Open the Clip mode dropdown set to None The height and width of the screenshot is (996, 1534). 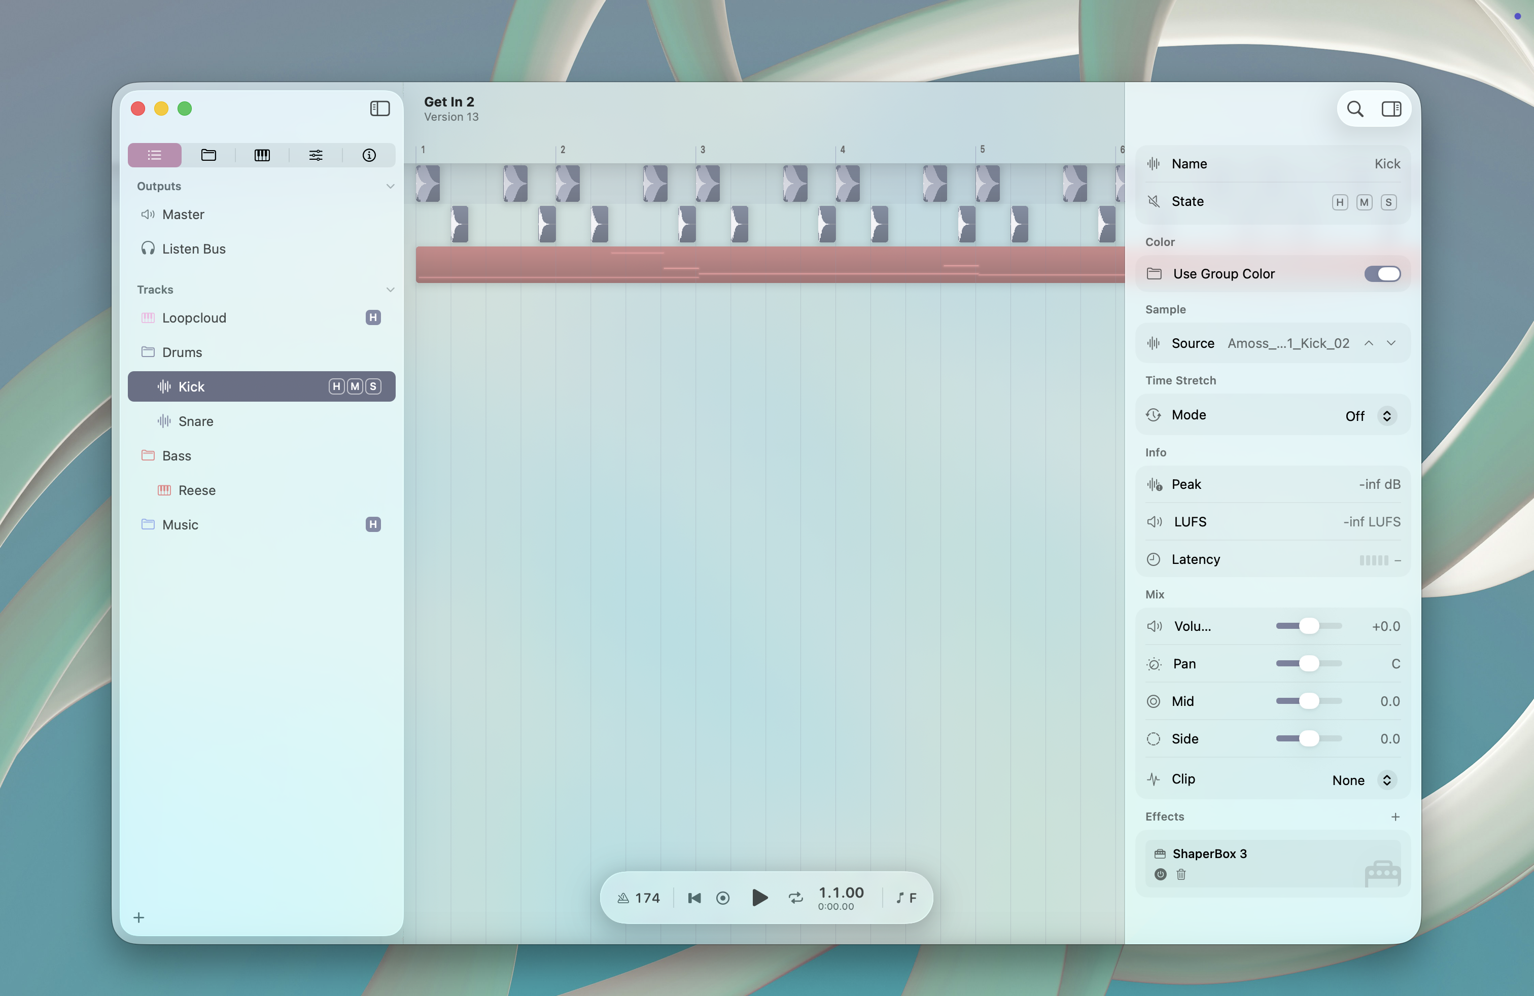click(1387, 779)
